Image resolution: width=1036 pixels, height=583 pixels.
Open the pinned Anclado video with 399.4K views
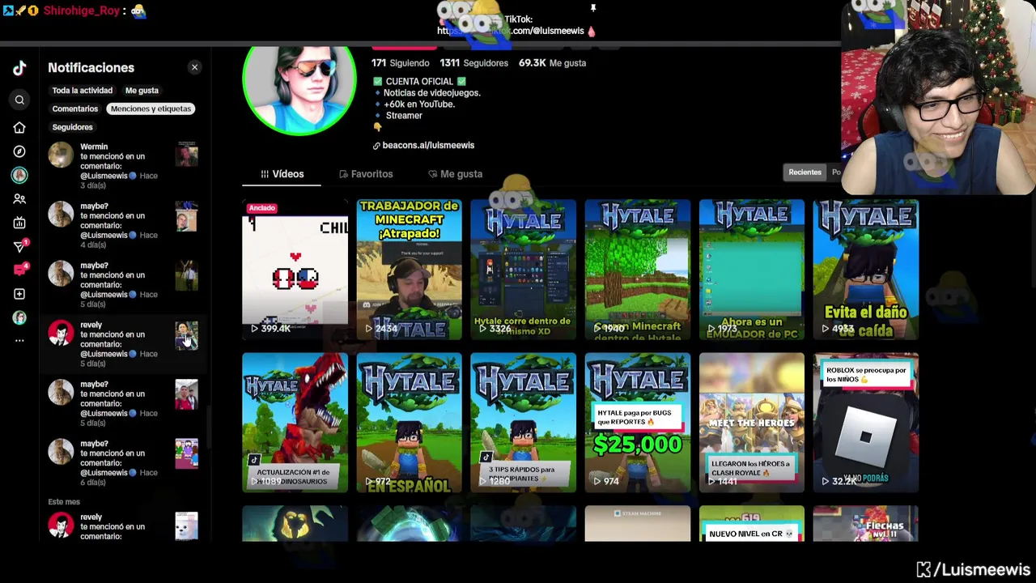[x=295, y=269]
